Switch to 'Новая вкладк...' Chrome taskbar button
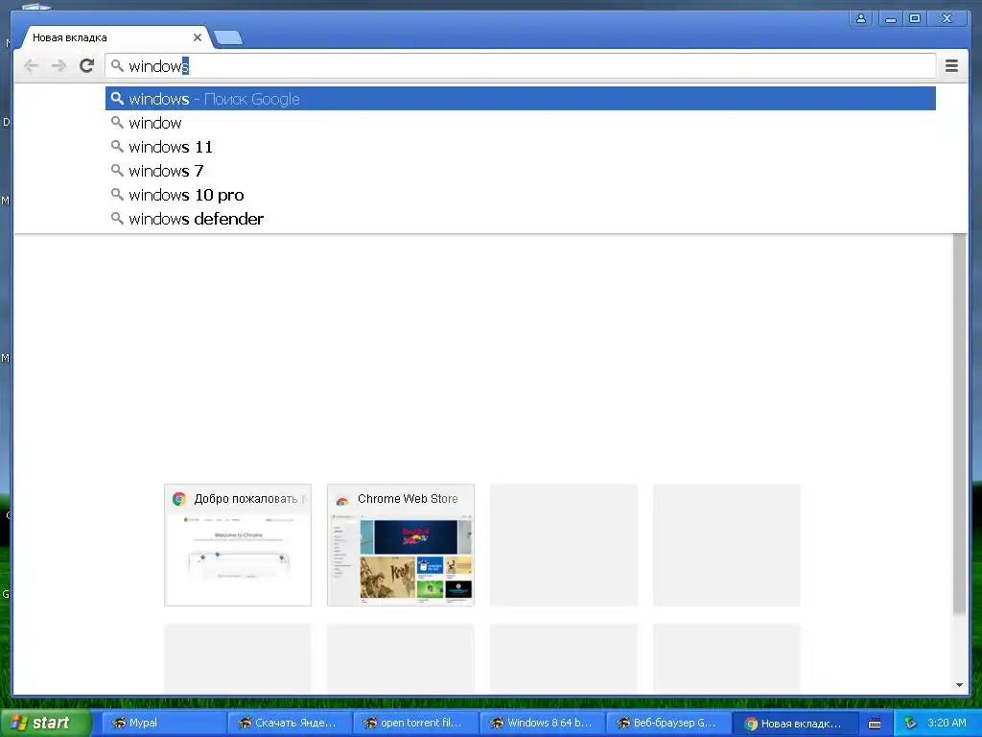The height and width of the screenshot is (737, 982). (x=795, y=723)
